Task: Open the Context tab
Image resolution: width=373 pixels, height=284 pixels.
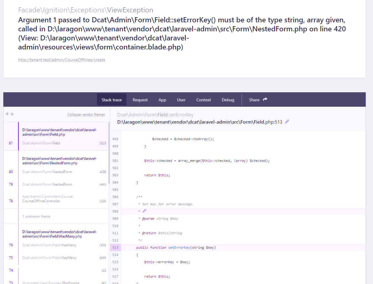Action: click(204, 100)
